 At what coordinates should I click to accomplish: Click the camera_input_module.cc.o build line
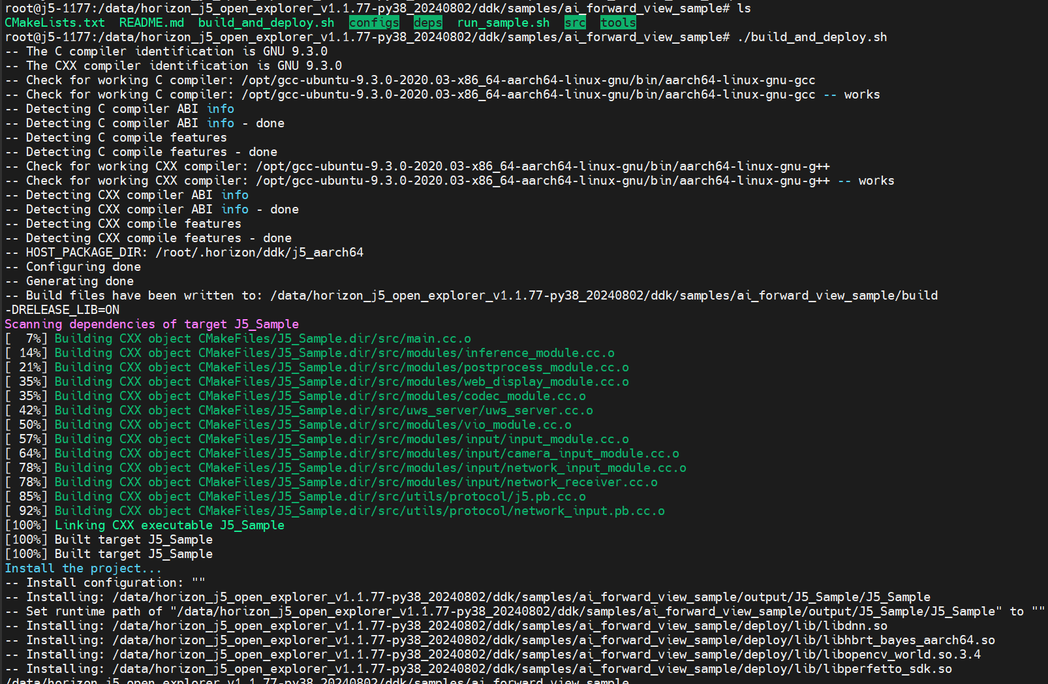point(366,454)
